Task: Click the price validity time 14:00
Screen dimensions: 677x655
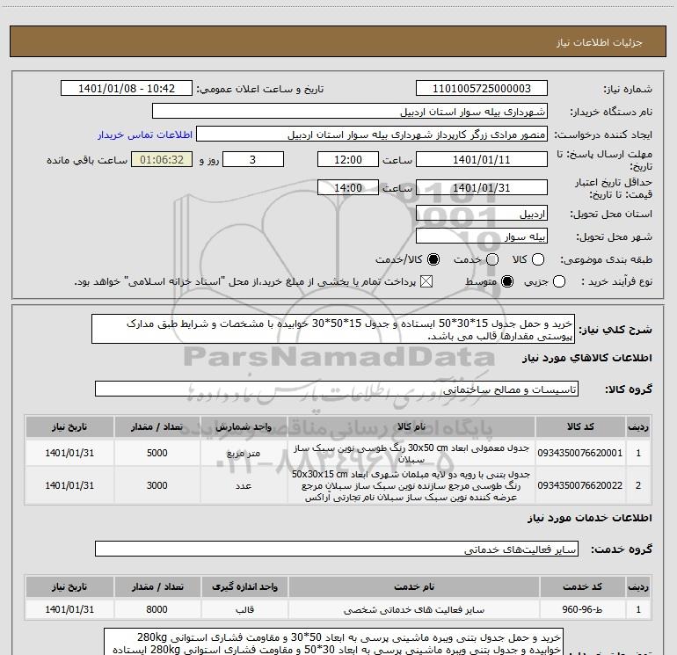Action: point(348,187)
